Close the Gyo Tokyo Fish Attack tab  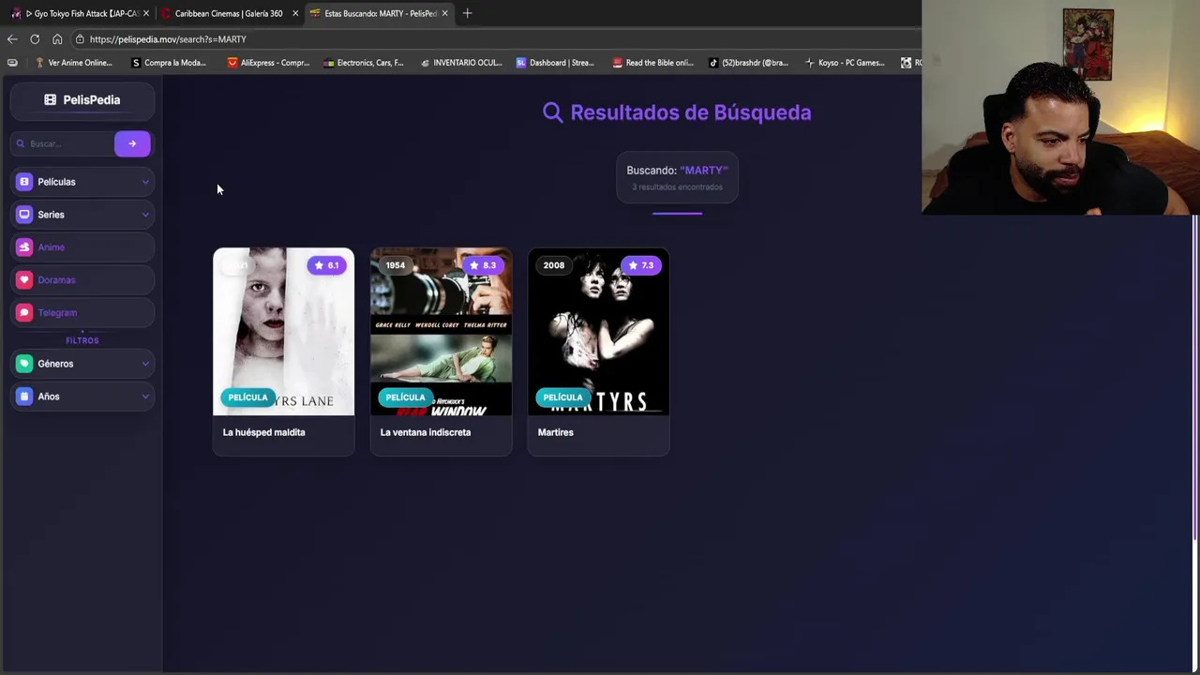[x=146, y=13]
